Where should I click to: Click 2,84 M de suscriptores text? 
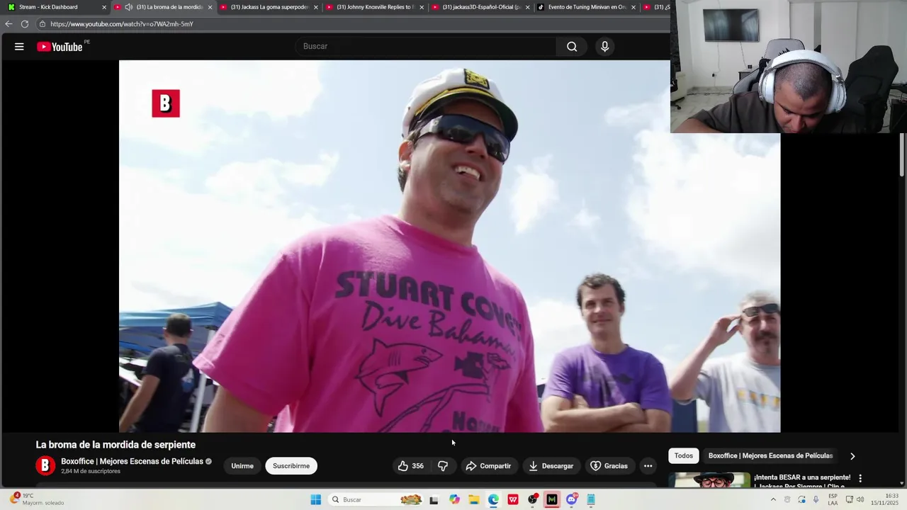pyautogui.click(x=91, y=472)
